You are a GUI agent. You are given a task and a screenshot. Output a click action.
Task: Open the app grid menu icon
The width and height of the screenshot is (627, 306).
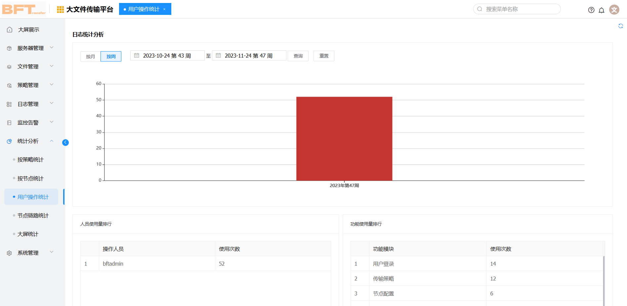pyautogui.click(x=60, y=10)
